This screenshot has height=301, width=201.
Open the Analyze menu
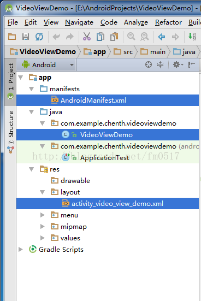coord(136,22)
